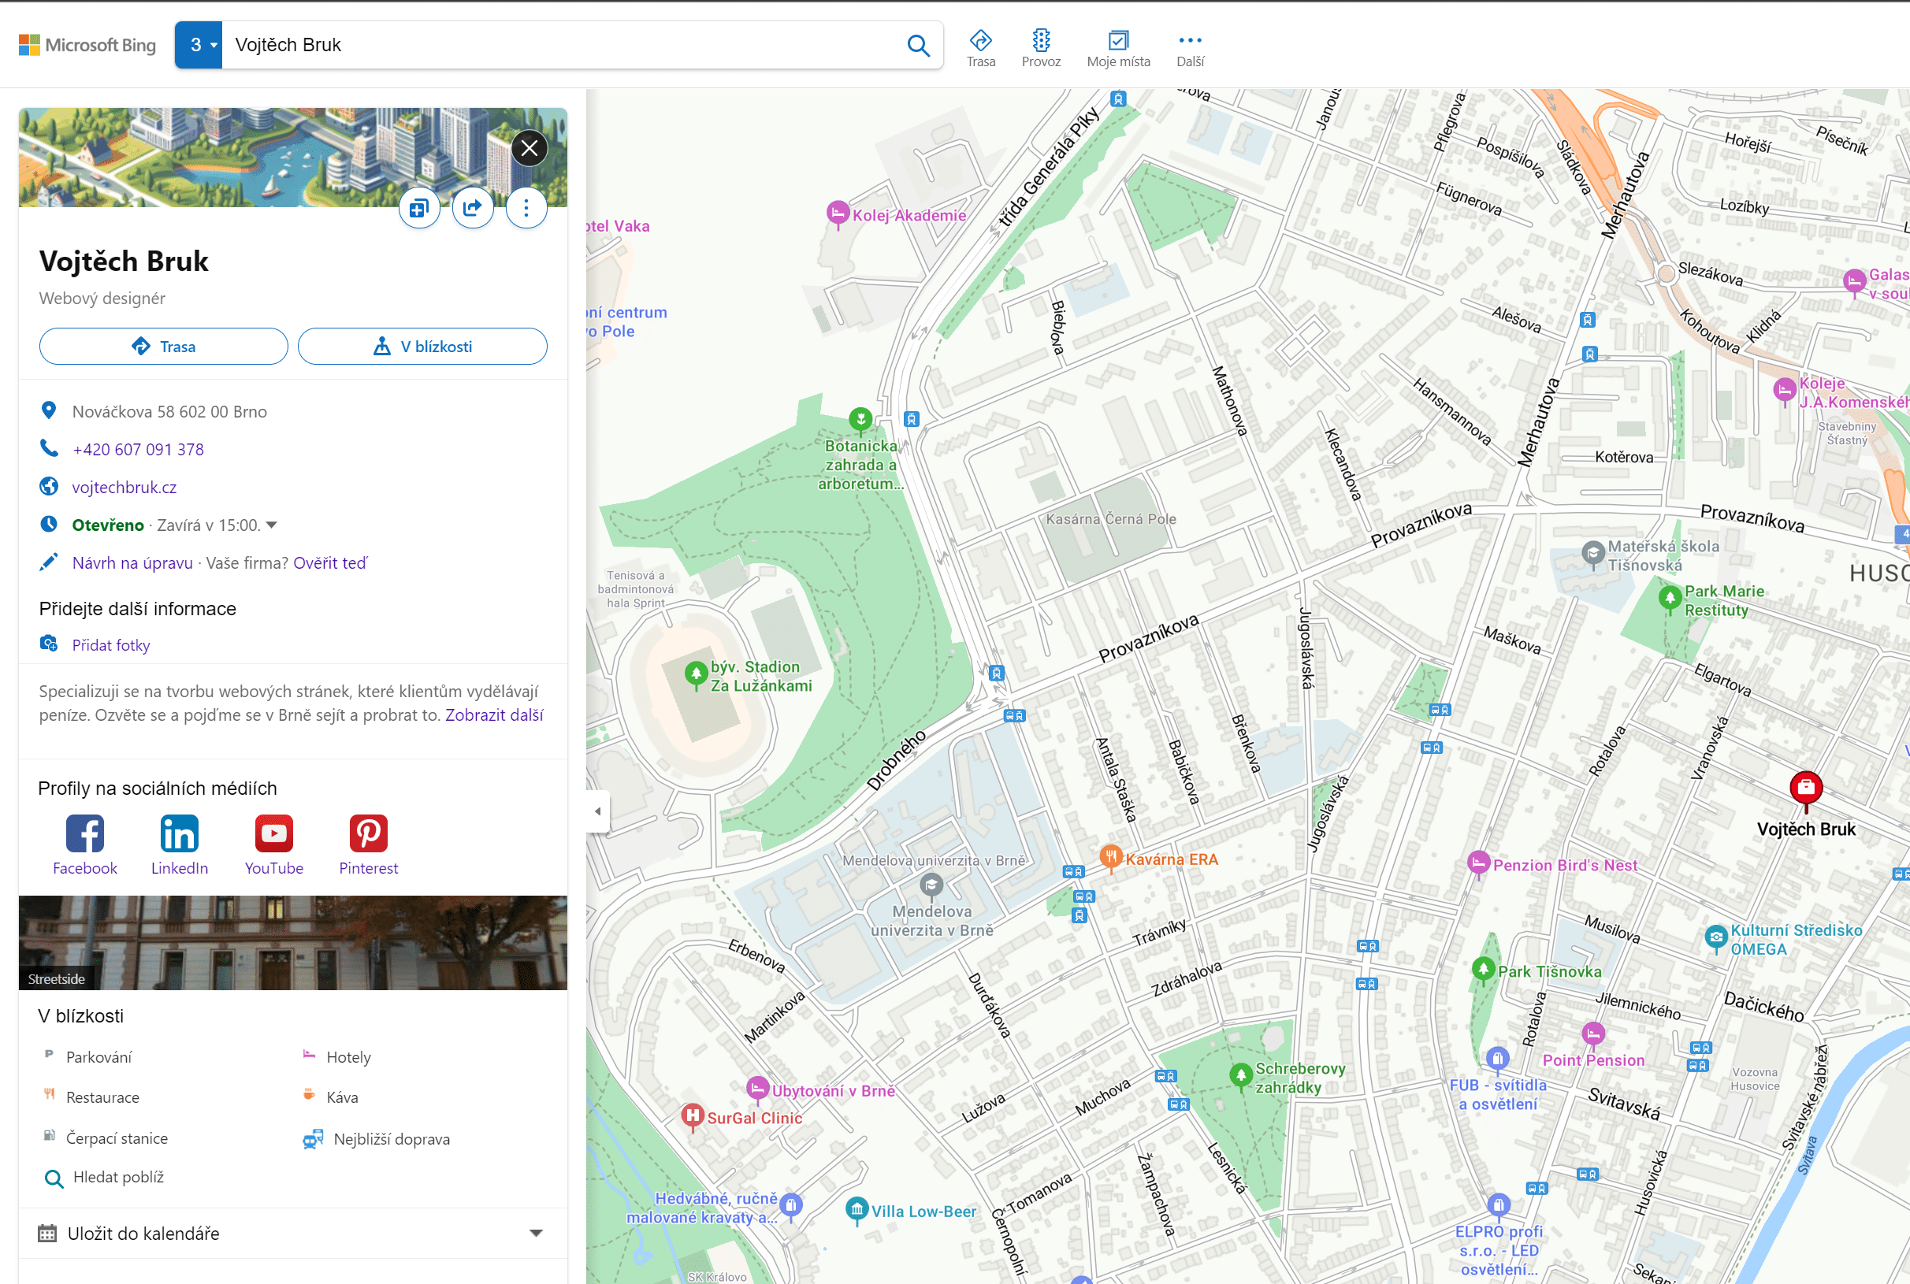
Task: Open Moje místa saved places
Action: pyautogui.click(x=1118, y=48)
